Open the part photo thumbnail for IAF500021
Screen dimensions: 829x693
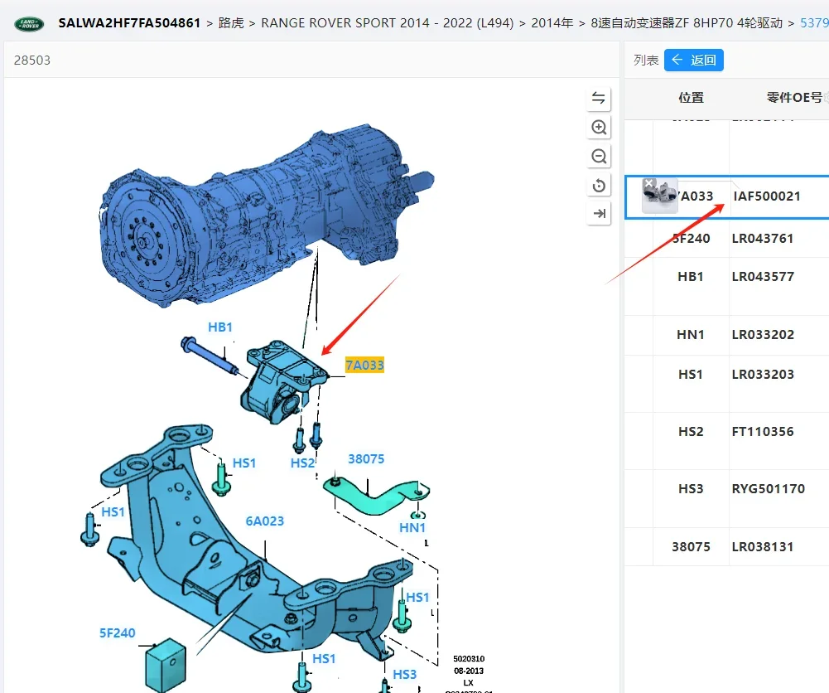660,196
